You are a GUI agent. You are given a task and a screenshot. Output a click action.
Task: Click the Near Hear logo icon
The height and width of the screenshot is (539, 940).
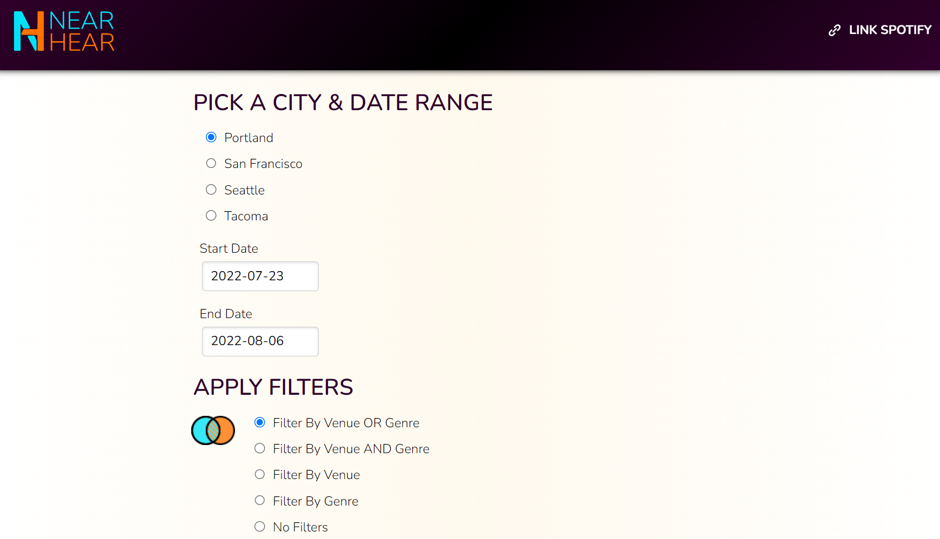[x=29, y=31]
